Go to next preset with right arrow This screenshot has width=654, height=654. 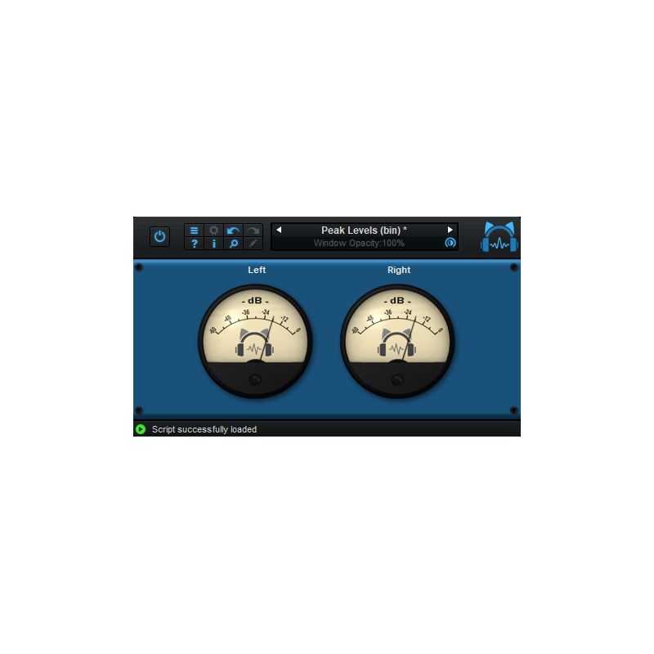click(x=451, y=230)
